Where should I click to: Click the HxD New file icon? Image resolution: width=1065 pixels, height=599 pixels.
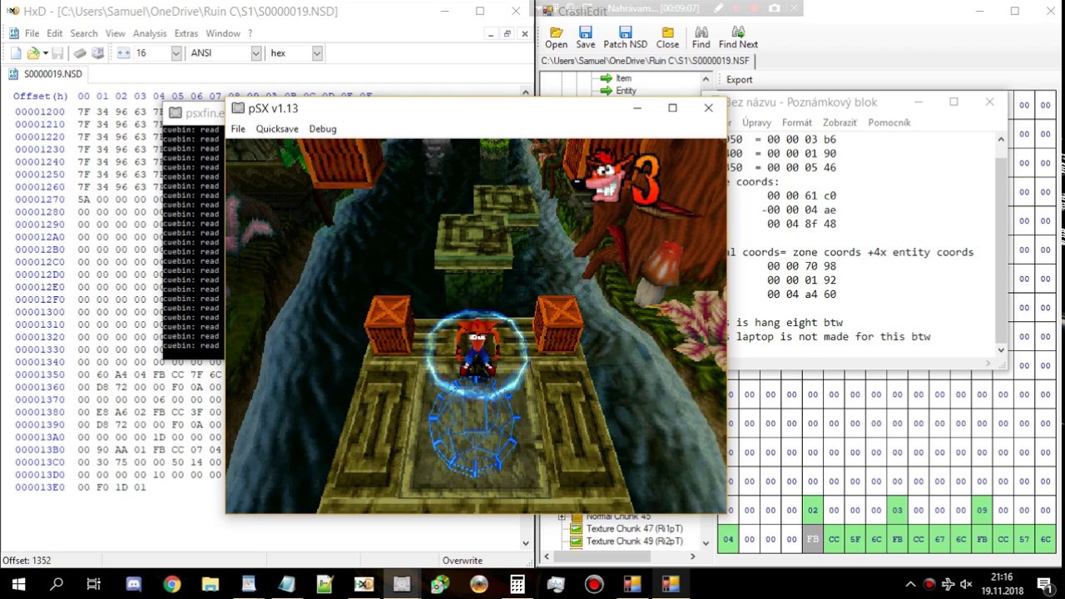pyautogui.click(x=15, y=52)
